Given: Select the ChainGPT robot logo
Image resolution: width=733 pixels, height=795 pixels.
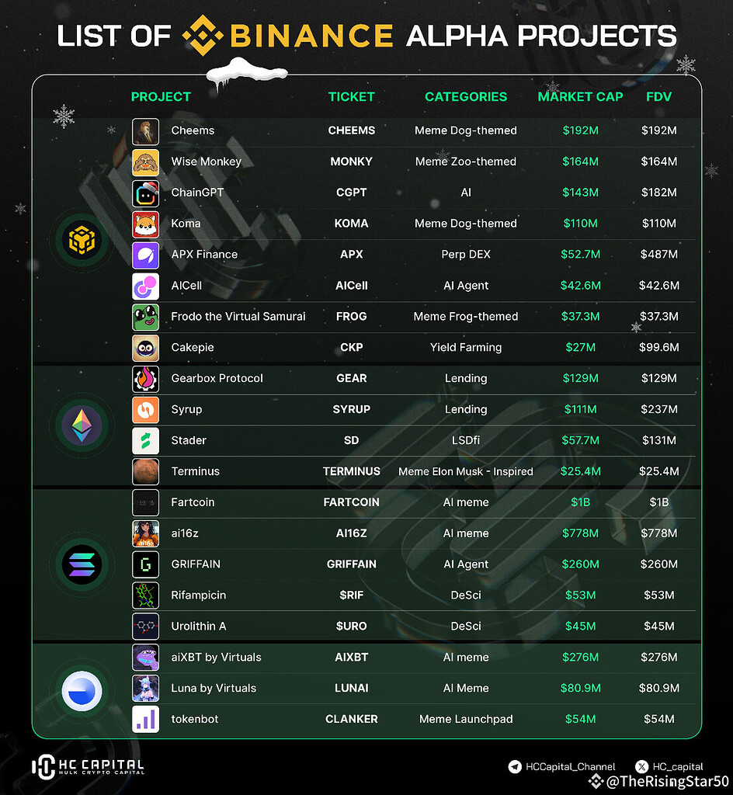Looking at the screenshot, I should coord(145,193).
